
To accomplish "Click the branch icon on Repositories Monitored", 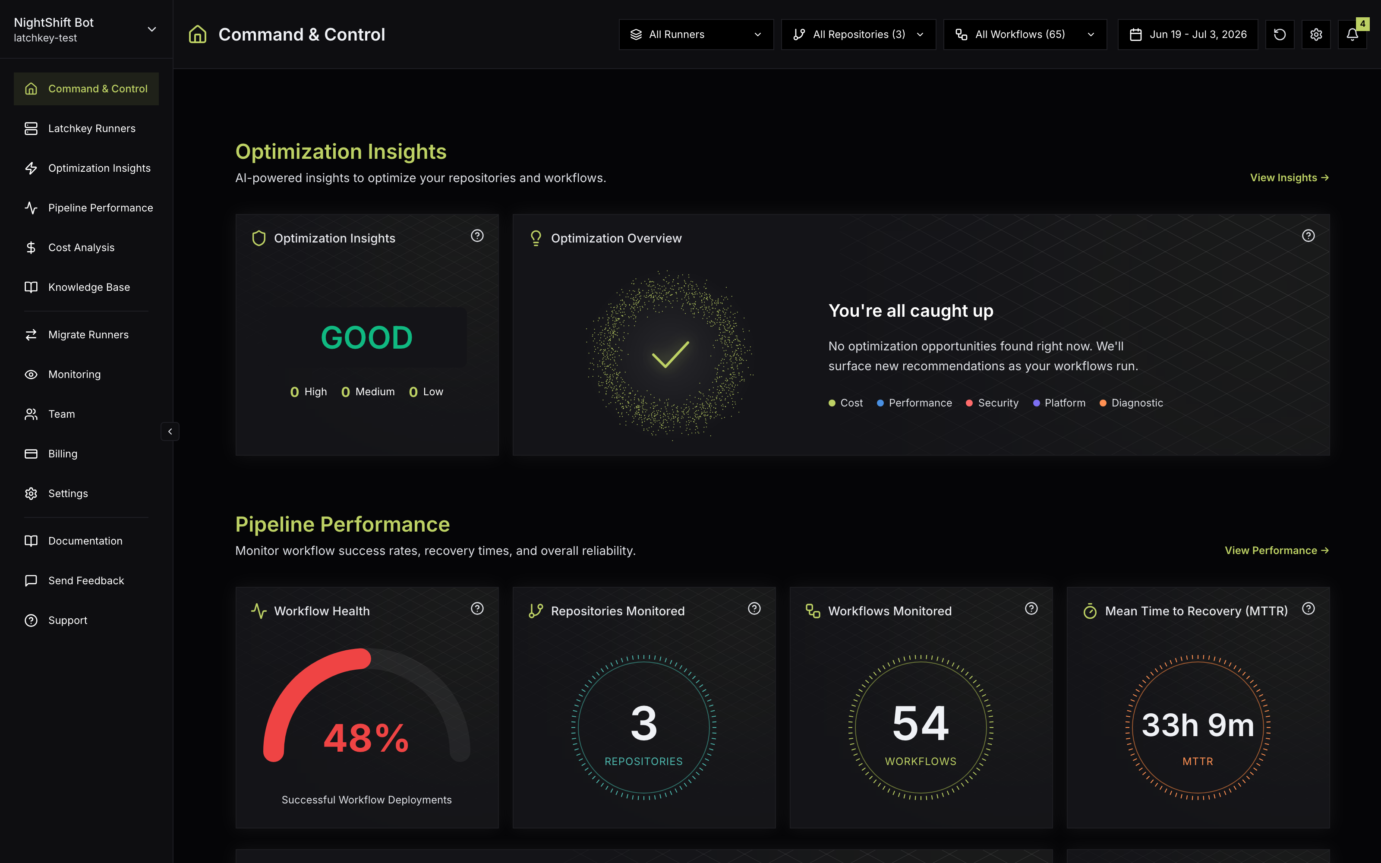I will click(x=535, y=611).
